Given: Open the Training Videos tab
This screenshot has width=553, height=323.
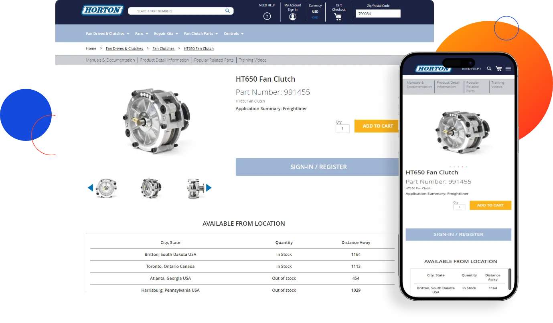Looking at the screenshot, I should coord(253,60).
